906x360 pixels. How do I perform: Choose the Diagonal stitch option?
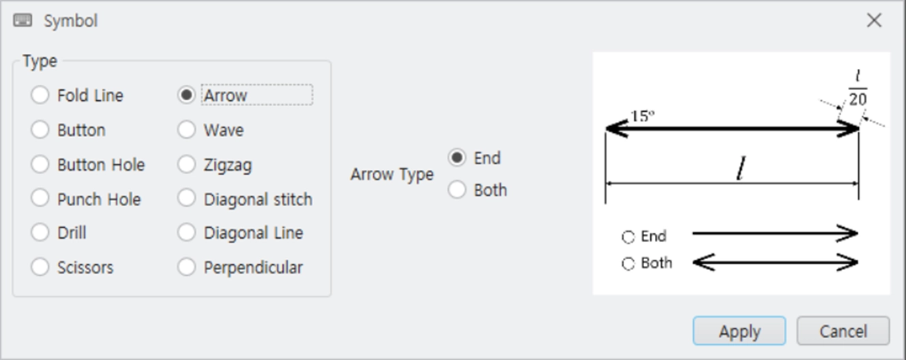[x=245, y=199]
